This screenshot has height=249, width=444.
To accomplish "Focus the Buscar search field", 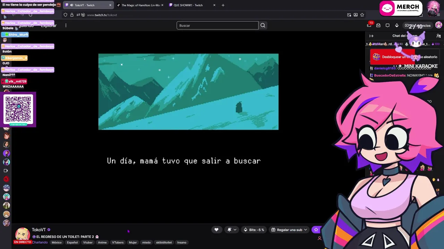I will coord(217,25).
